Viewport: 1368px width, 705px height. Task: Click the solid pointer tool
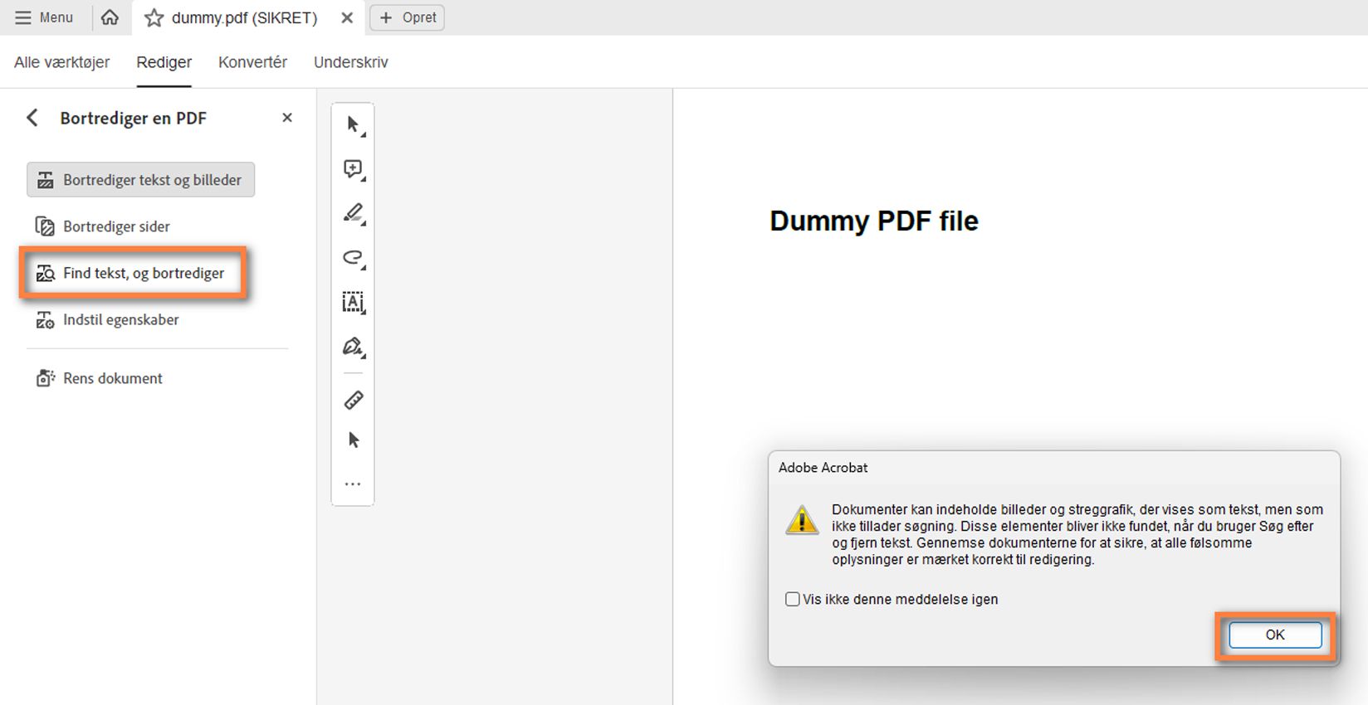(x=354, y=440)
